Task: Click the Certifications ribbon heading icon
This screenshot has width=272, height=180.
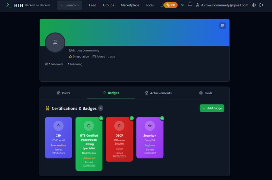Action: [47, 108]
